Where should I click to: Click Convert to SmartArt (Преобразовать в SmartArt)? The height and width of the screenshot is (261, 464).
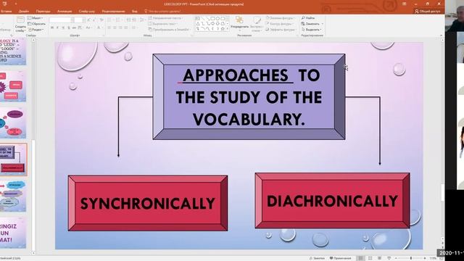[x=170, y=30]
